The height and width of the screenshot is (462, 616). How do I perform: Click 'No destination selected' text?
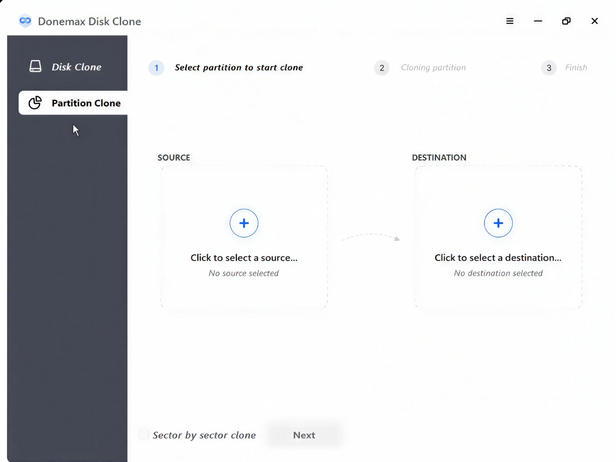click(498, 273)
